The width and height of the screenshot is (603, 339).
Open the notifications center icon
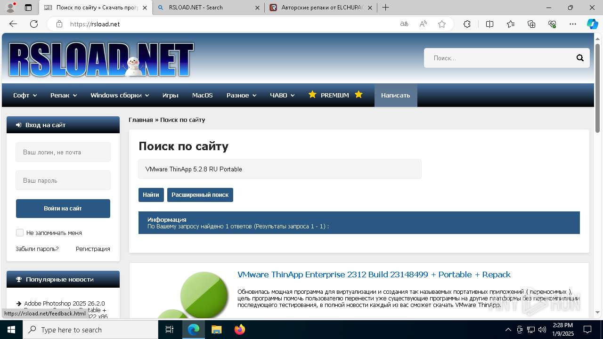(x=587, y=330)
